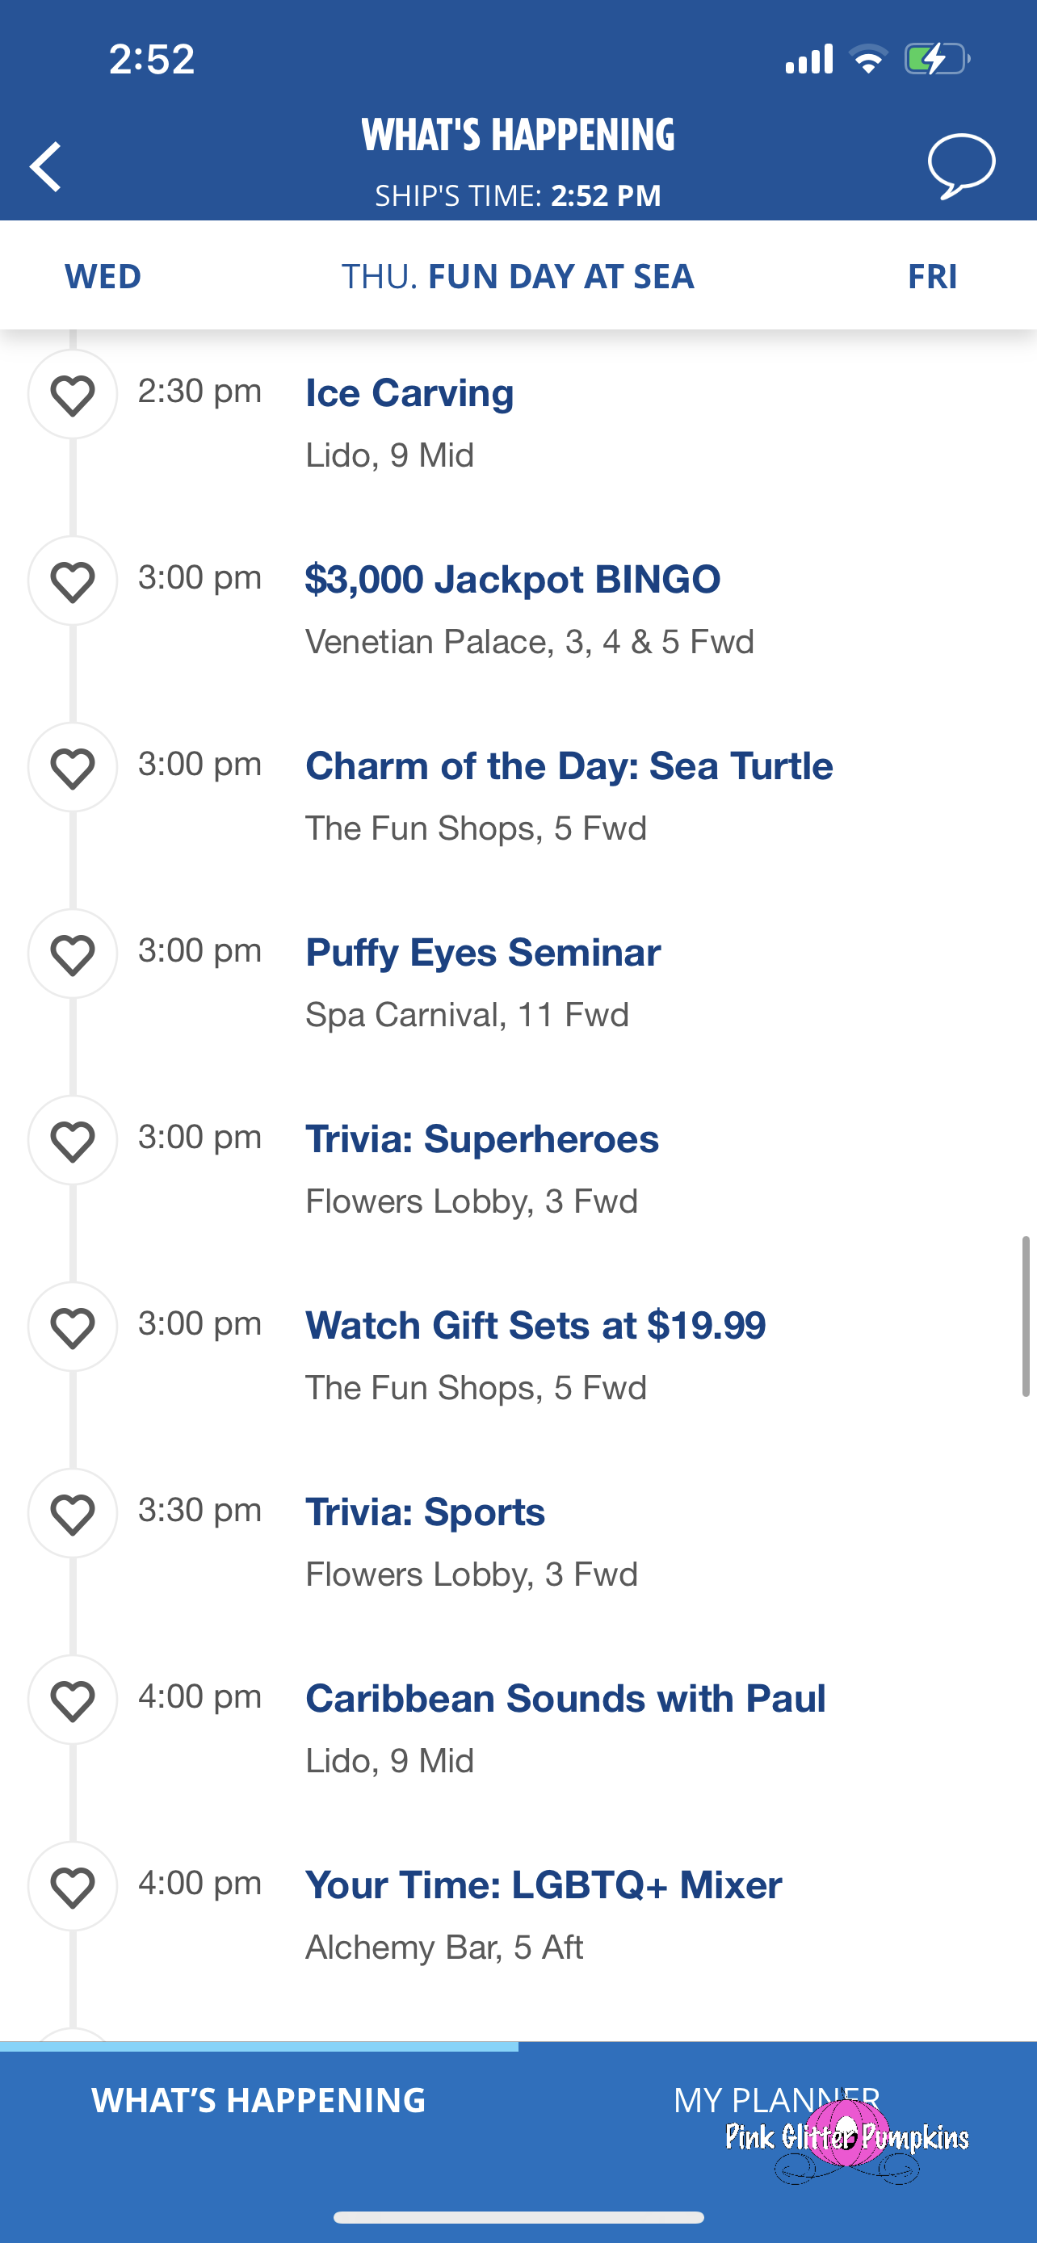The height and width of the screenshot is (2243, 1037).
Task: Open the Puffy Eyes Seminar event
Action: 482,953
